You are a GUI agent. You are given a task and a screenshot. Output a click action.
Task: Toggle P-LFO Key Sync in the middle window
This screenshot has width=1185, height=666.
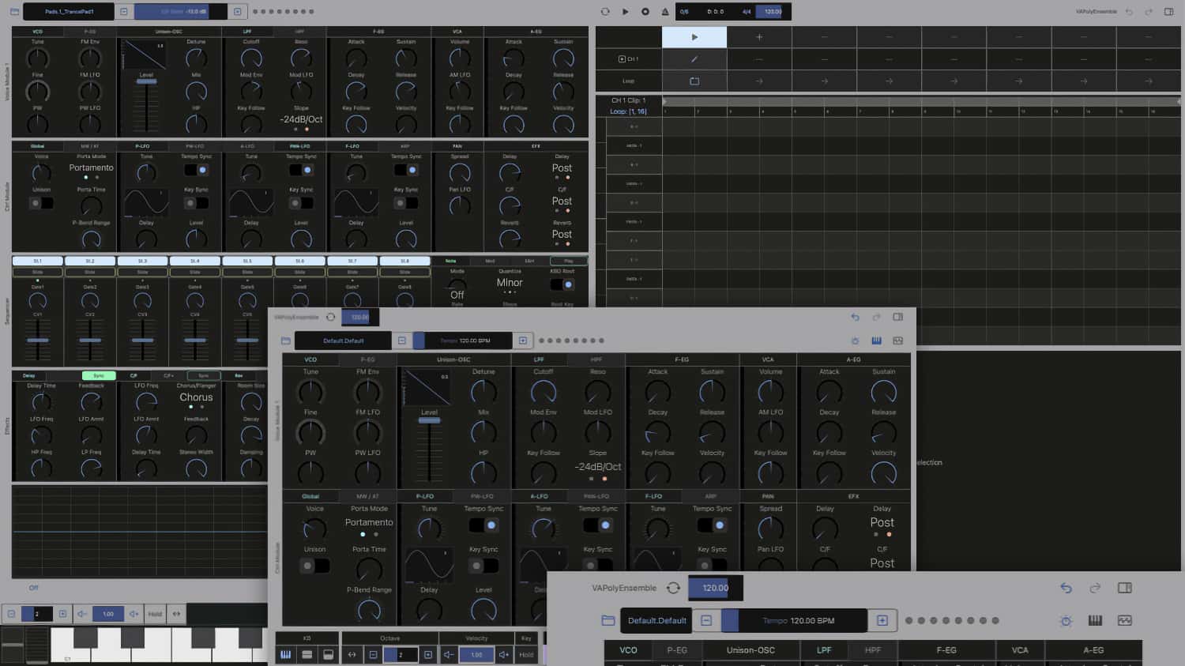coord(483,566)
